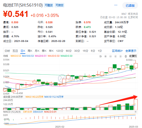Select the 120分 chart tab
Image resolution: width=142 pixels, height=128 pixels.
click(x=60, y=51)
